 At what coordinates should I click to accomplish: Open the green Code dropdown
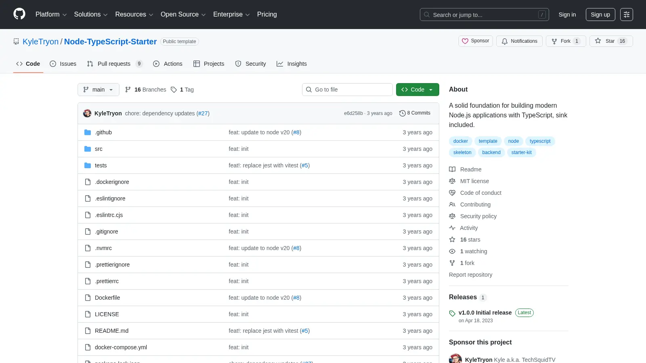pyautogui.click(x=417, y=90)
